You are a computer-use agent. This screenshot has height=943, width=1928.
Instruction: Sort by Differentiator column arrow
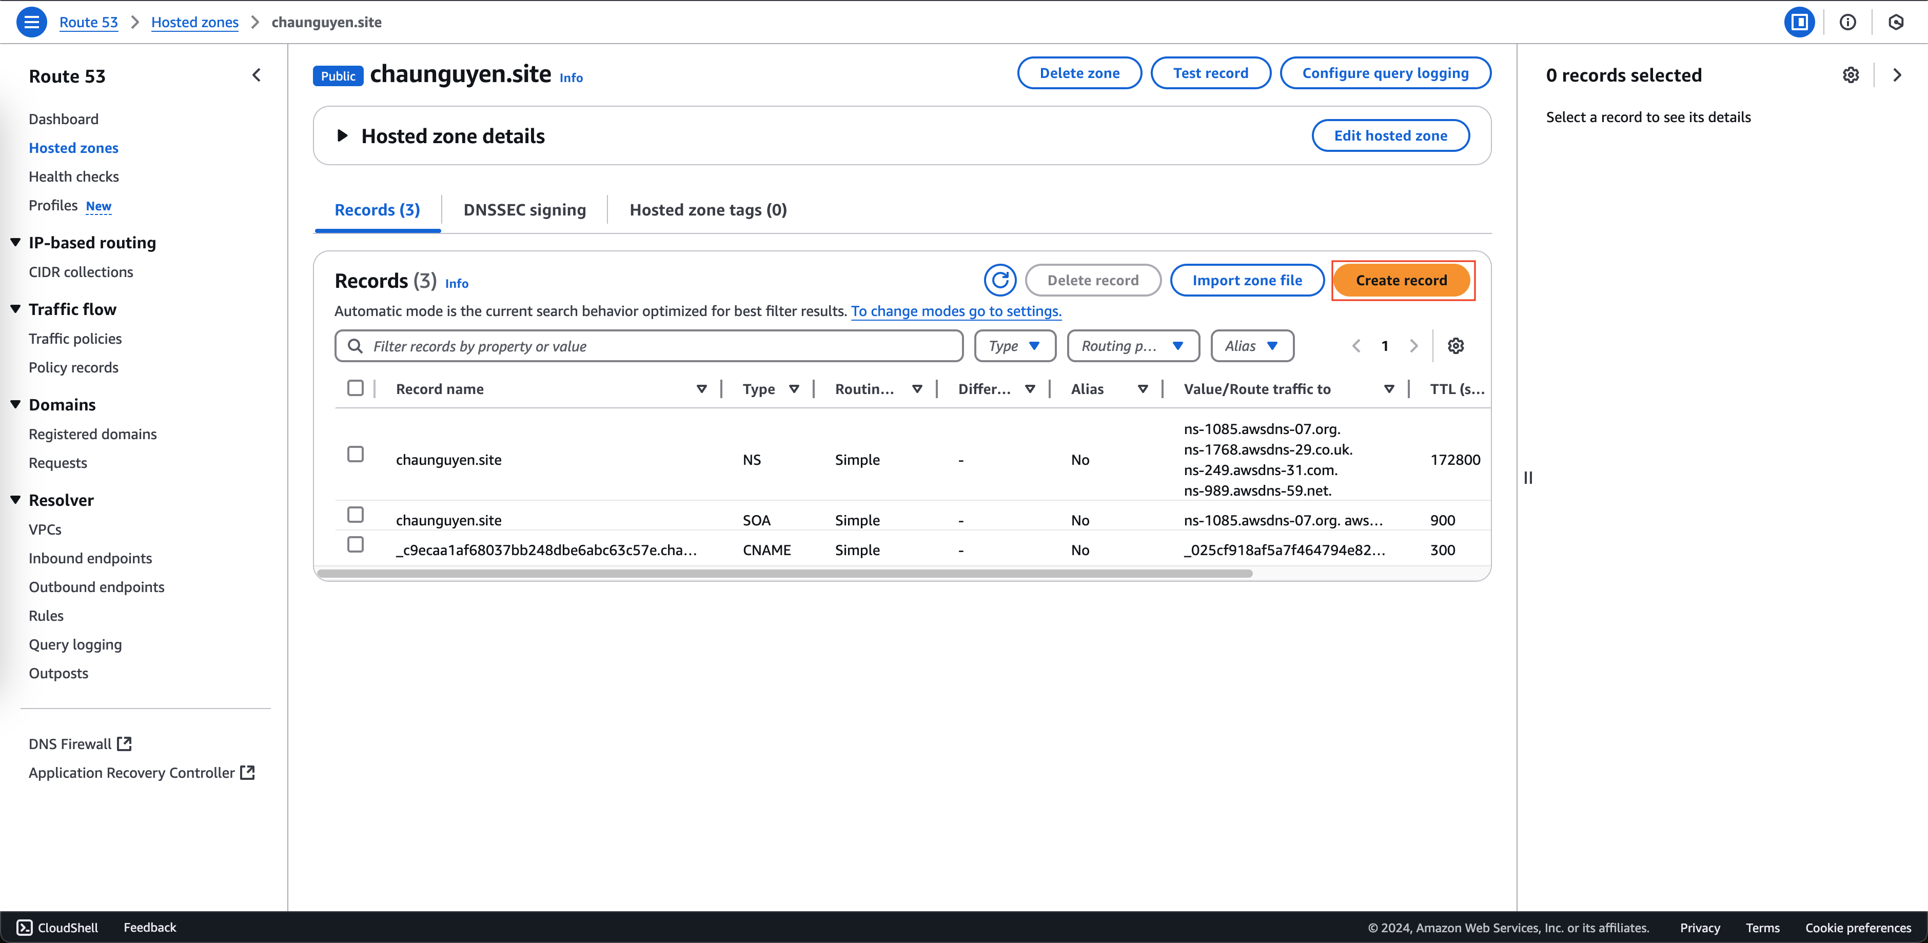(1030, 389)
